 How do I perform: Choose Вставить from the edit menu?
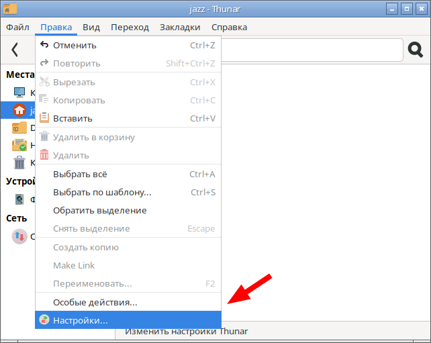click(128, 118)
